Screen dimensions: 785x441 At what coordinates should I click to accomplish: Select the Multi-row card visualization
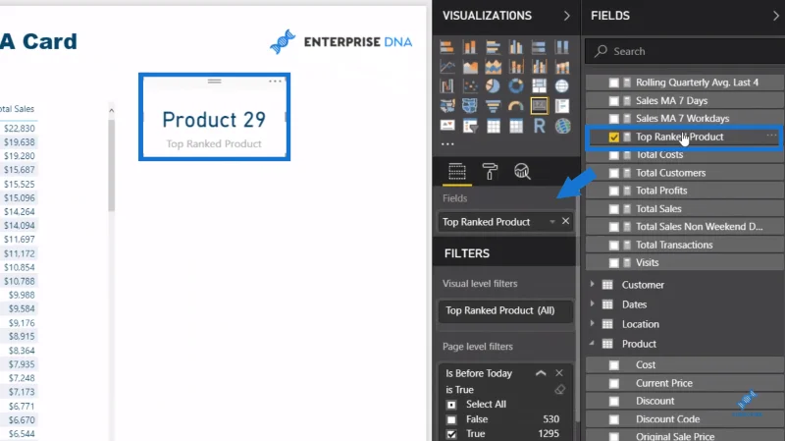click(x=561, y=106)
